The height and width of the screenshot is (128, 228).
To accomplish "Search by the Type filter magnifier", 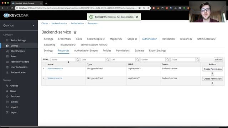I will tap(108, 59).
